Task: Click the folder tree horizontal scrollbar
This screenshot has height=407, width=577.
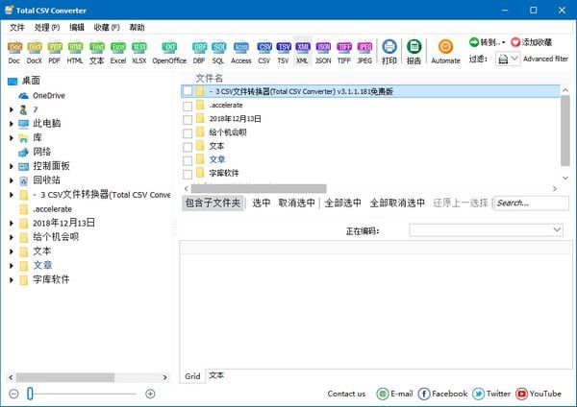Action: [x=65, y=377]
